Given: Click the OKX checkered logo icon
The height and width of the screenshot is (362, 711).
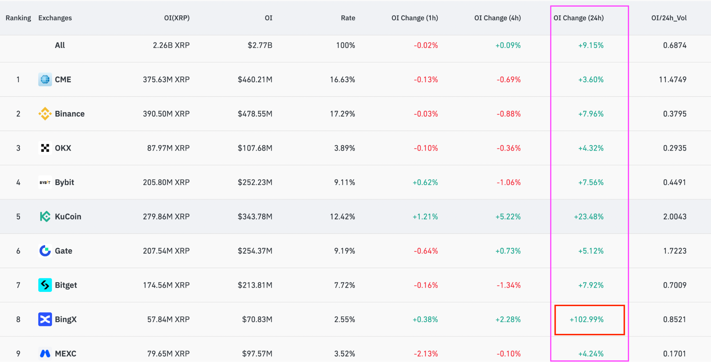Looking at the screenshot, I should click(x=45, y=148).
